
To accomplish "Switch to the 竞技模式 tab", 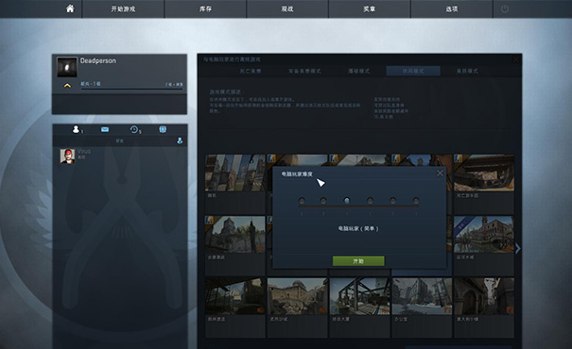I will [x=467, y=71].
